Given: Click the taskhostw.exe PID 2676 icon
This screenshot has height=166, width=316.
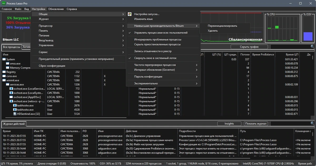Looking at the screenshot, I should tap(15, 105).
